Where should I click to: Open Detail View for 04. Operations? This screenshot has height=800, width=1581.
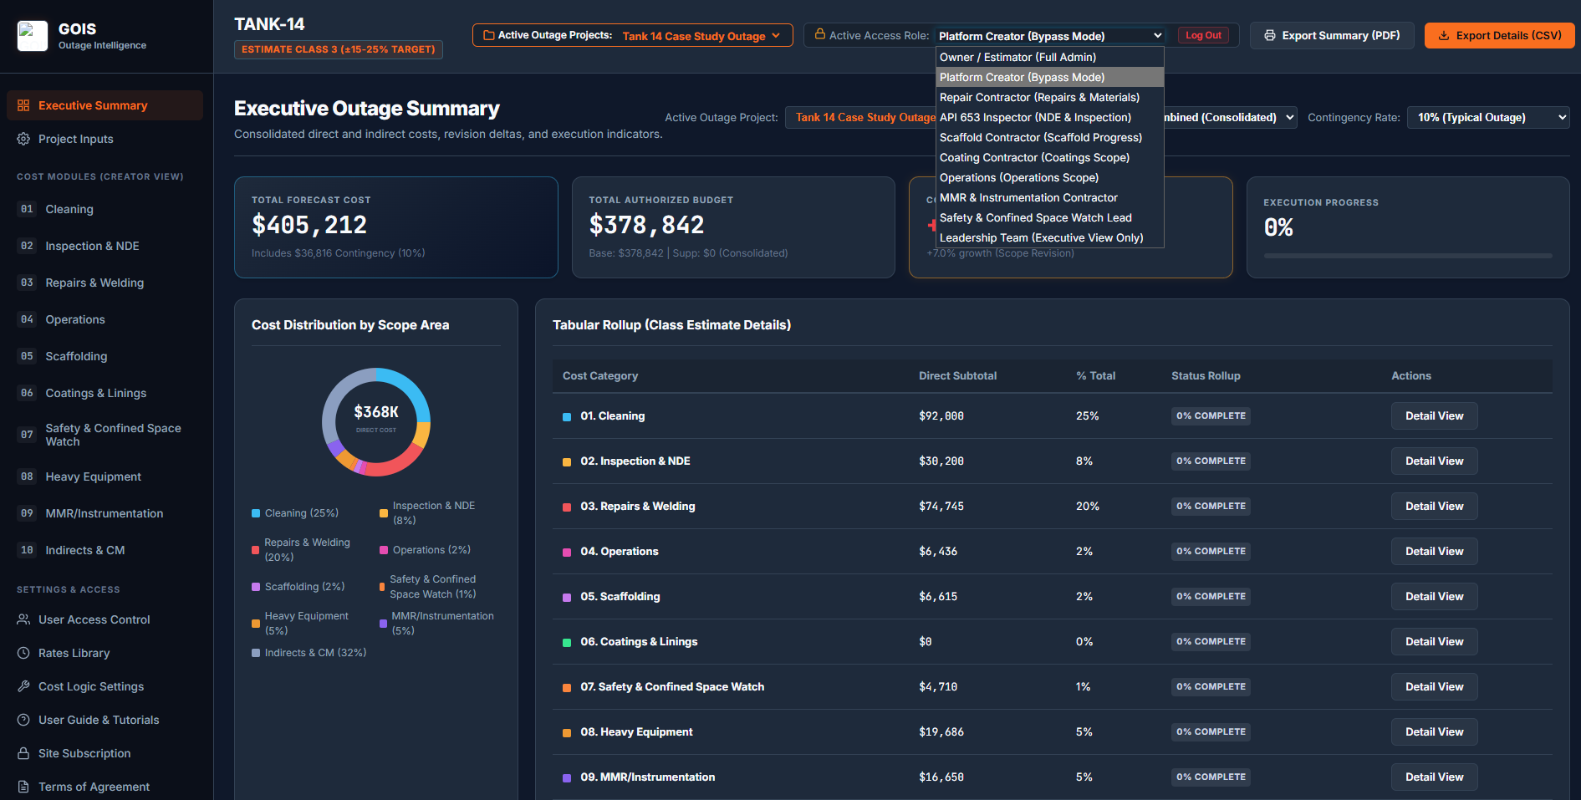(1434, 551)
